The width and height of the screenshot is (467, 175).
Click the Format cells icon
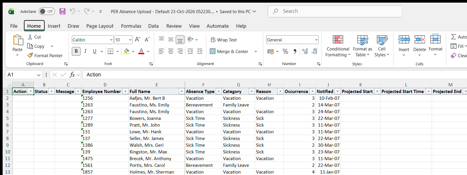[x=435, y=39]
